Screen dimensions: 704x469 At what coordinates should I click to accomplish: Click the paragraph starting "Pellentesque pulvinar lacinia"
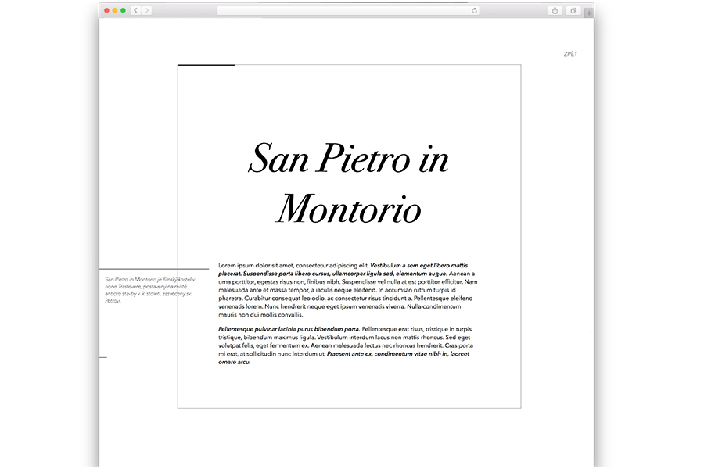point(347,345)
